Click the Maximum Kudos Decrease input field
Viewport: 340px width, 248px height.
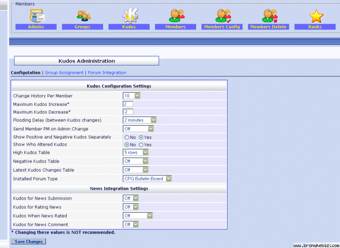pyautogui.click(x=128, y=112)
